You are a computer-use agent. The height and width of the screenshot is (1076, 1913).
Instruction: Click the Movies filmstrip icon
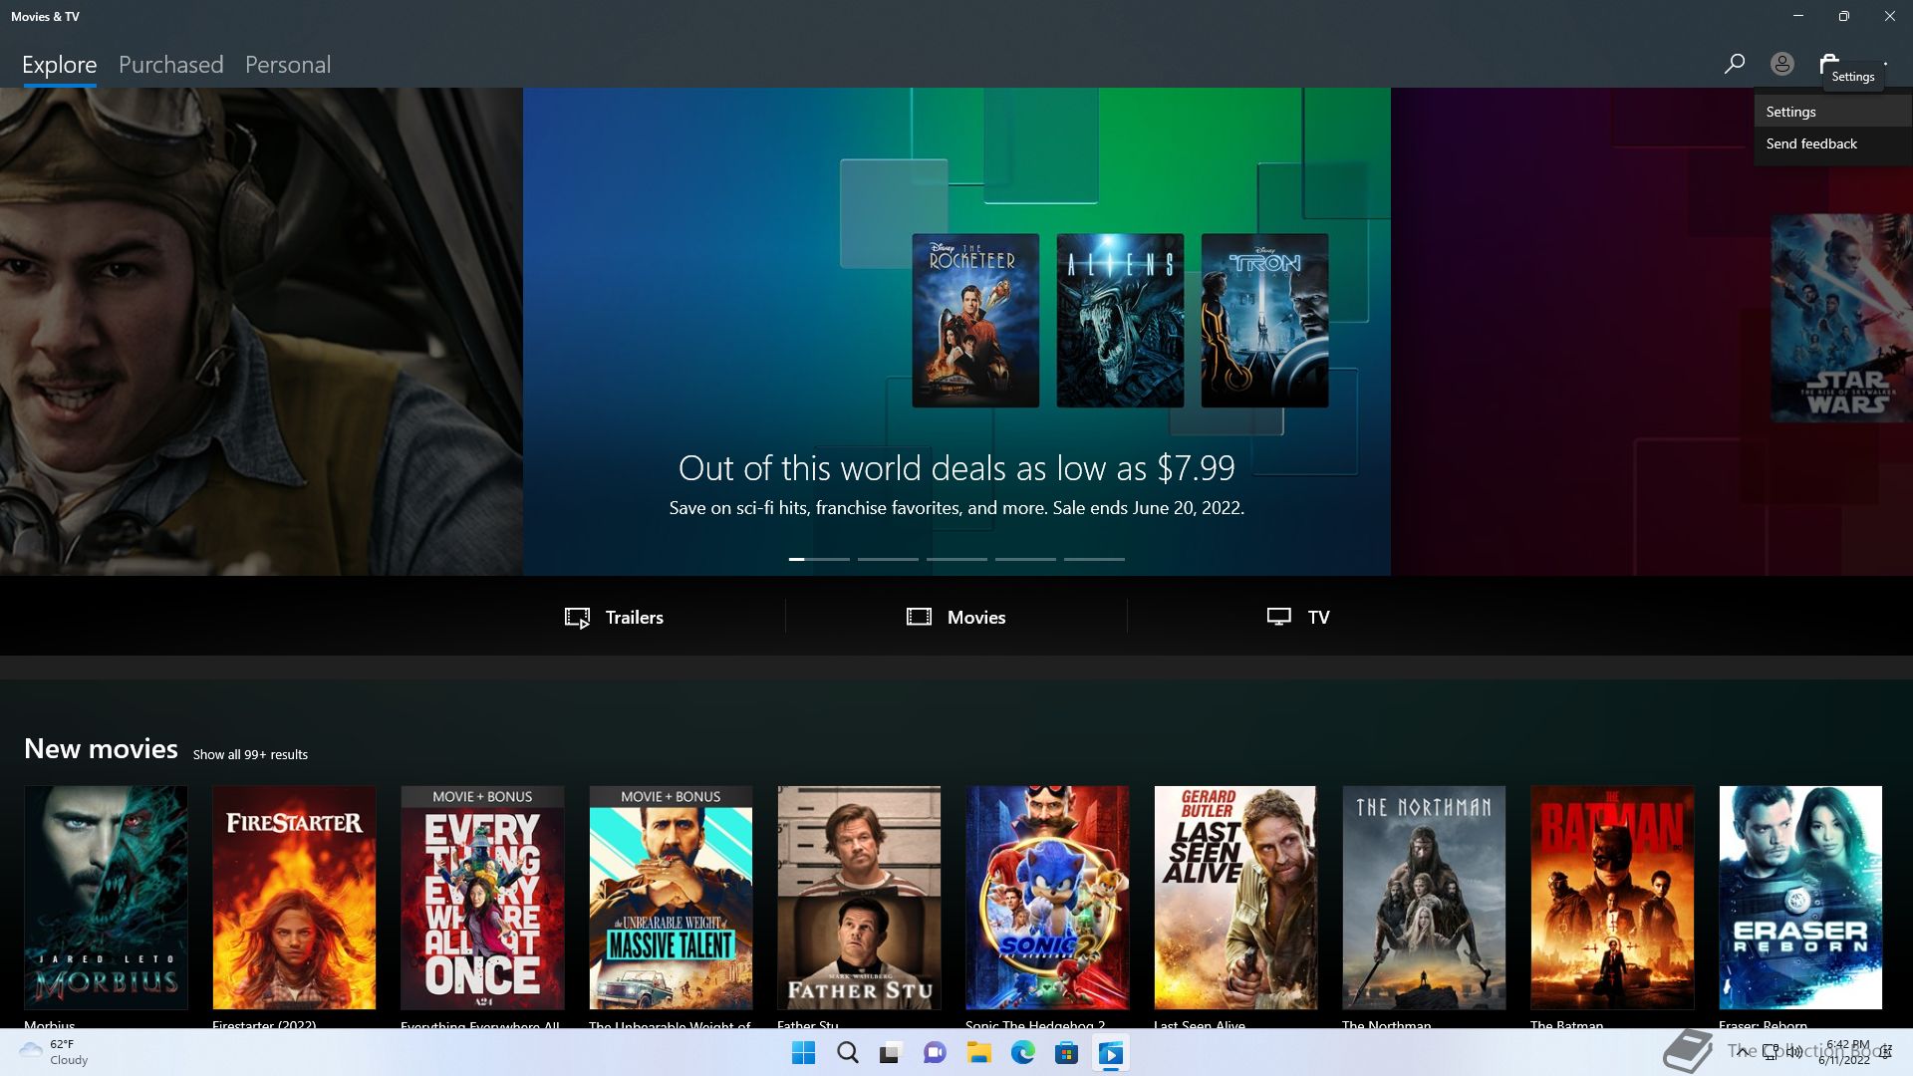tap(919, 617)
